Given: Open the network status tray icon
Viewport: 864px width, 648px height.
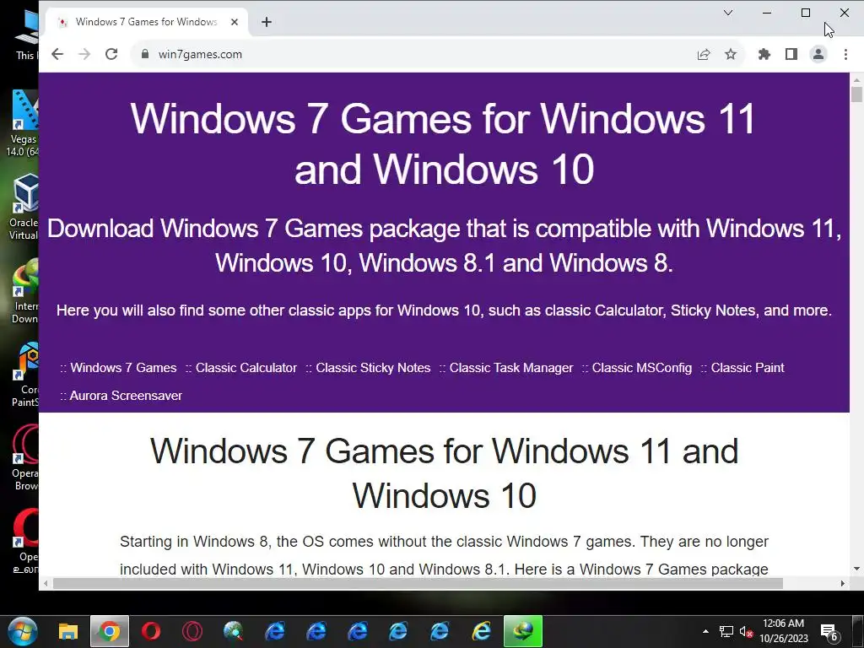Looking at the screenshot, I should coord(726,631).
